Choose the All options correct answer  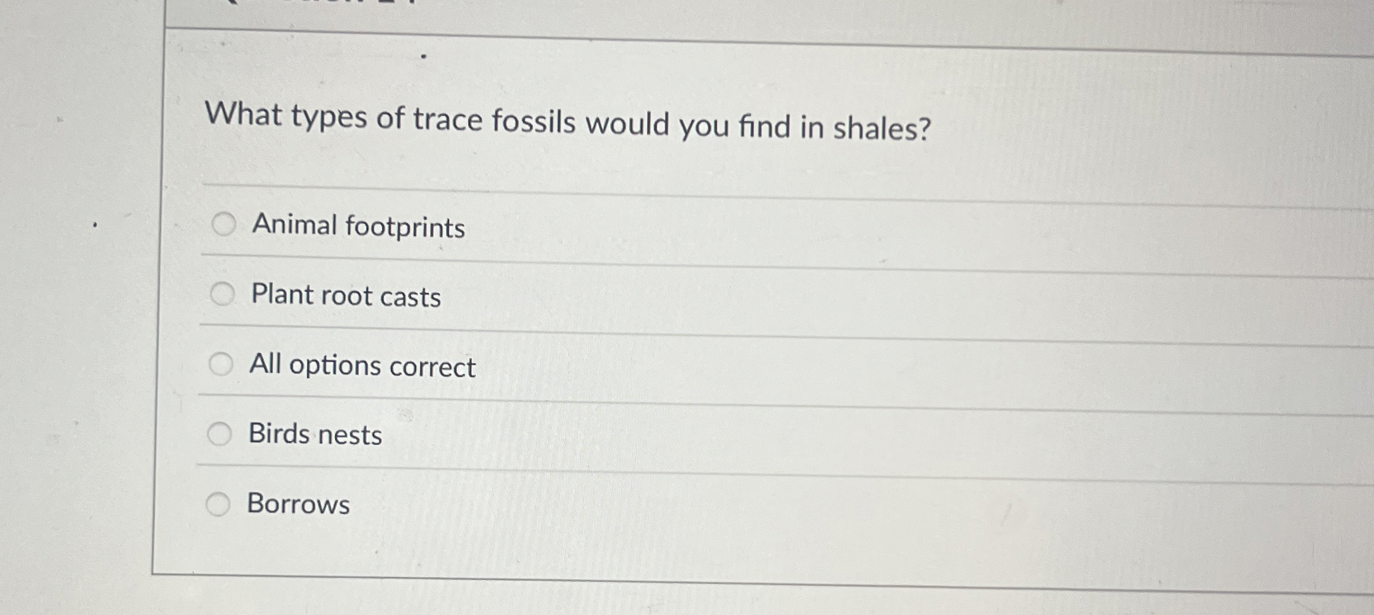tap(223, 363)
